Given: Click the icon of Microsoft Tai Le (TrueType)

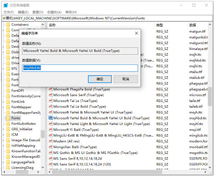Looking at the screenshot, I should [x=50, y=101].
